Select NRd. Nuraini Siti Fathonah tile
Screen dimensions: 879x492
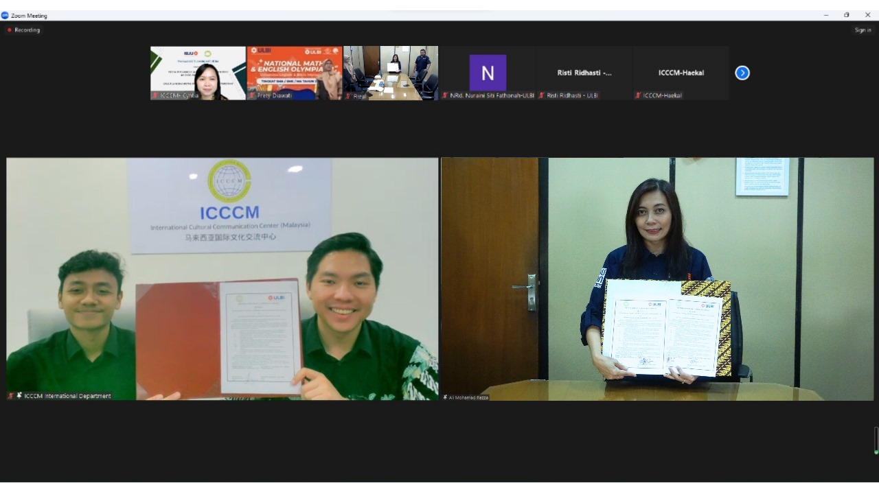pos(488,73)
